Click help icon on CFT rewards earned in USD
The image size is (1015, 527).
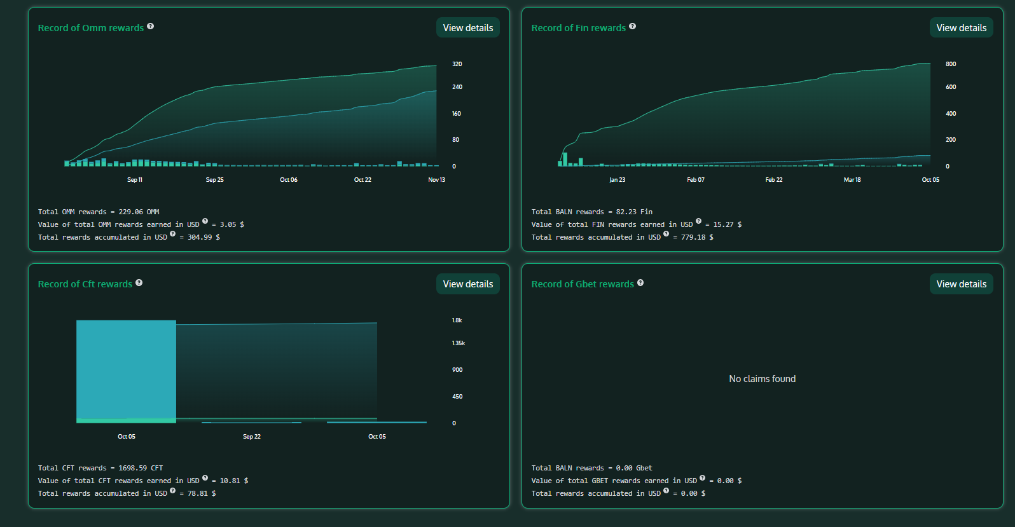point(205,477)
